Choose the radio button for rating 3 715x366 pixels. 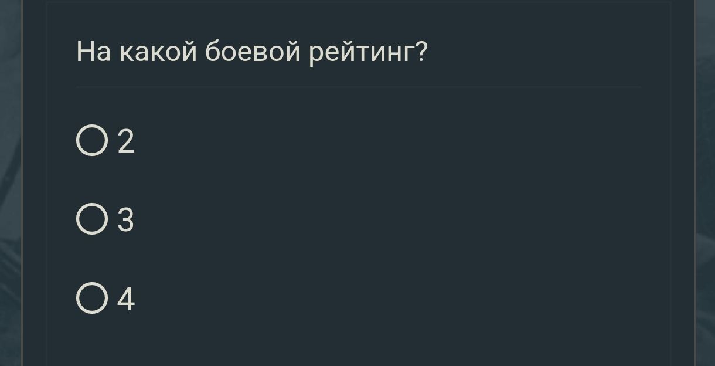92,219
